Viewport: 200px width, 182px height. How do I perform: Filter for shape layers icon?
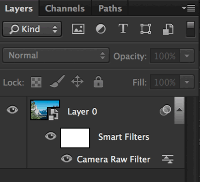[x=146, y=29]
